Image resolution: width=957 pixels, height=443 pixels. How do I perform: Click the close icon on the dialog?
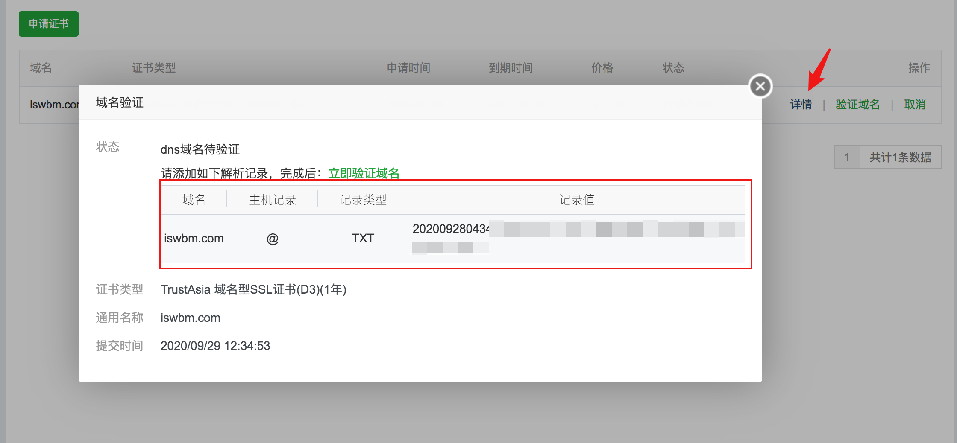[x=761, y=86]
